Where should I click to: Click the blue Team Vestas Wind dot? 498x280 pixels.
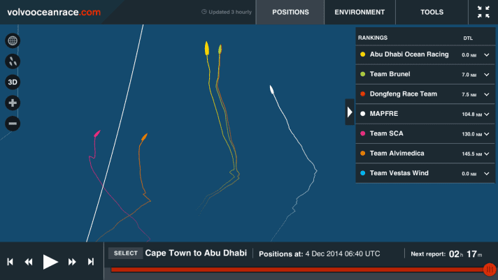click(363, 173)
